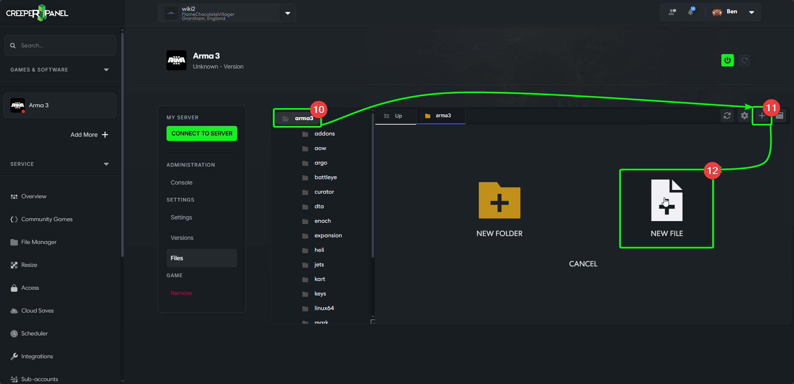
Task: Collapse the GAMES & SOFTWARE section
Action: click(106, 69)
